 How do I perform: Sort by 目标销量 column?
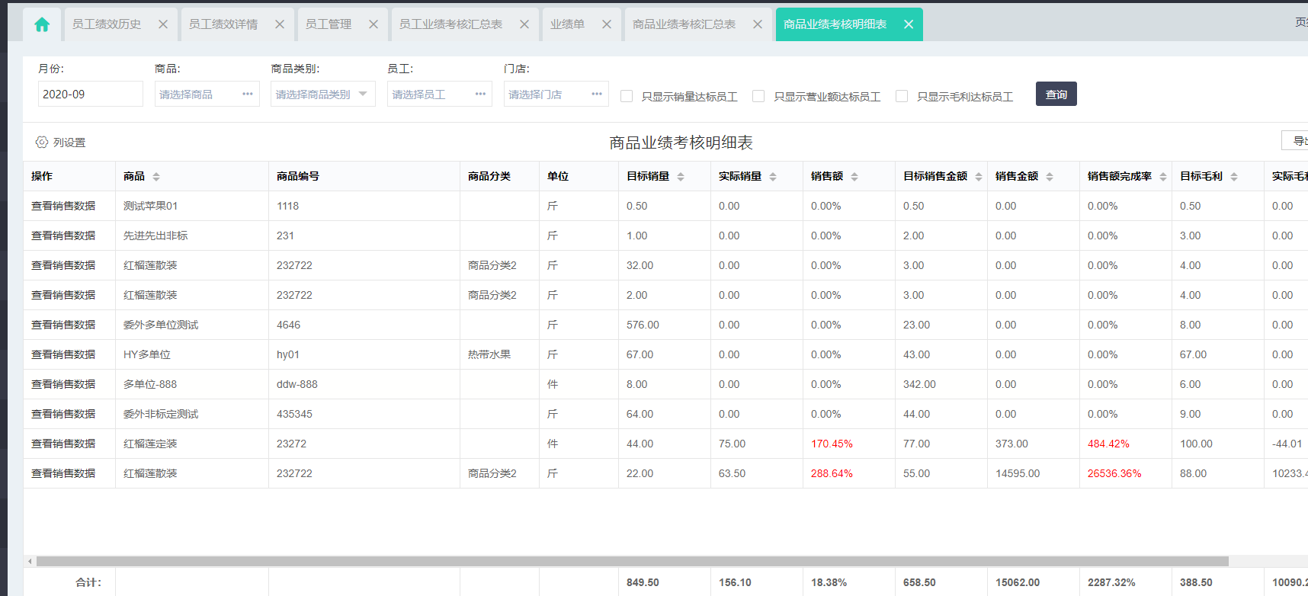click(681, 177)
